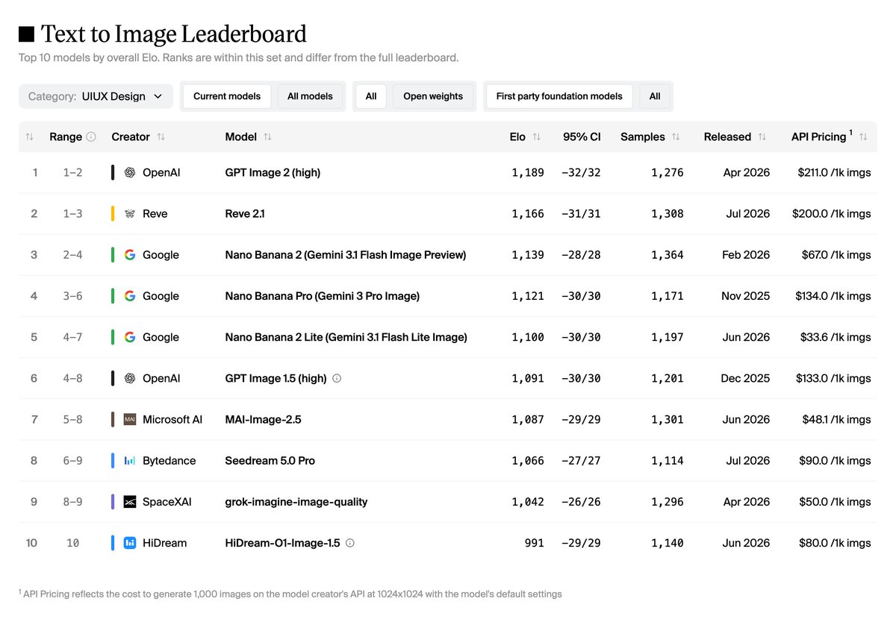Sort by the Model column arrows
The width and height of the screenshot is (896, 619).
click(267, 136)
